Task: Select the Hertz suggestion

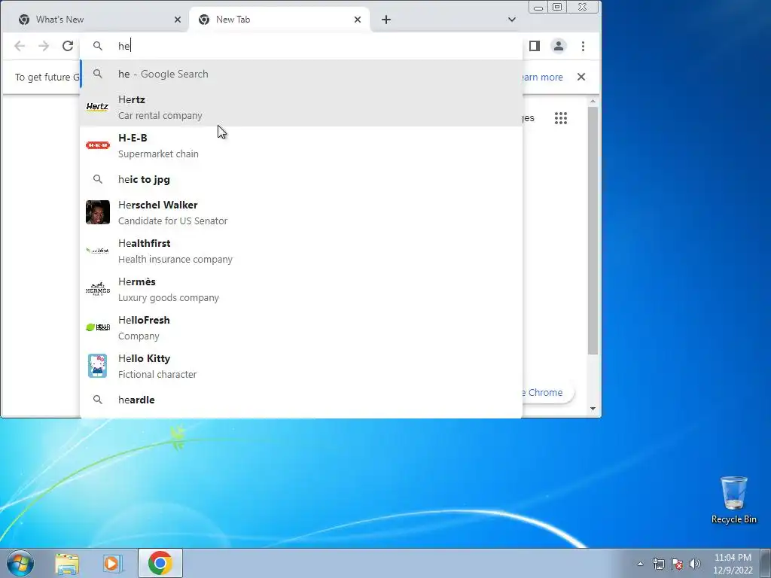Action: point(301,107)
